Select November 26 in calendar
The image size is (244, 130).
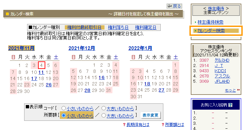click(x=49, y=85)
